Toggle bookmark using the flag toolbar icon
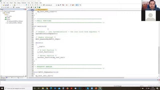 26,5
